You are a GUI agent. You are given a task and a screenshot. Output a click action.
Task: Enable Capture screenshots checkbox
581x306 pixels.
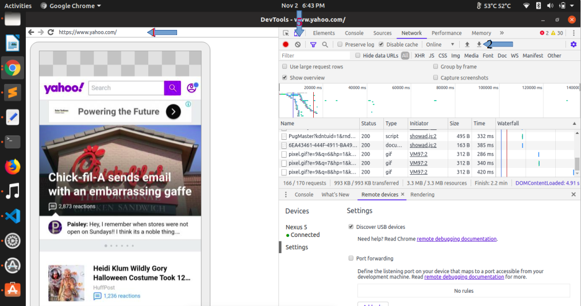pos(436,78)
